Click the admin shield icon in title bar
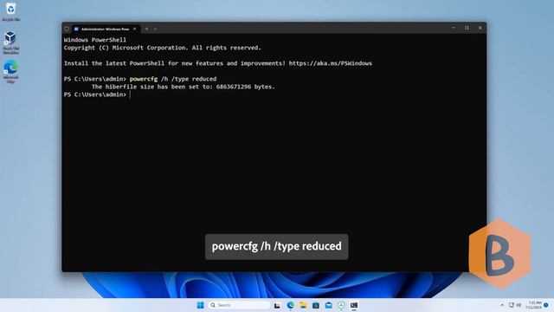 (x=67, y=29)
